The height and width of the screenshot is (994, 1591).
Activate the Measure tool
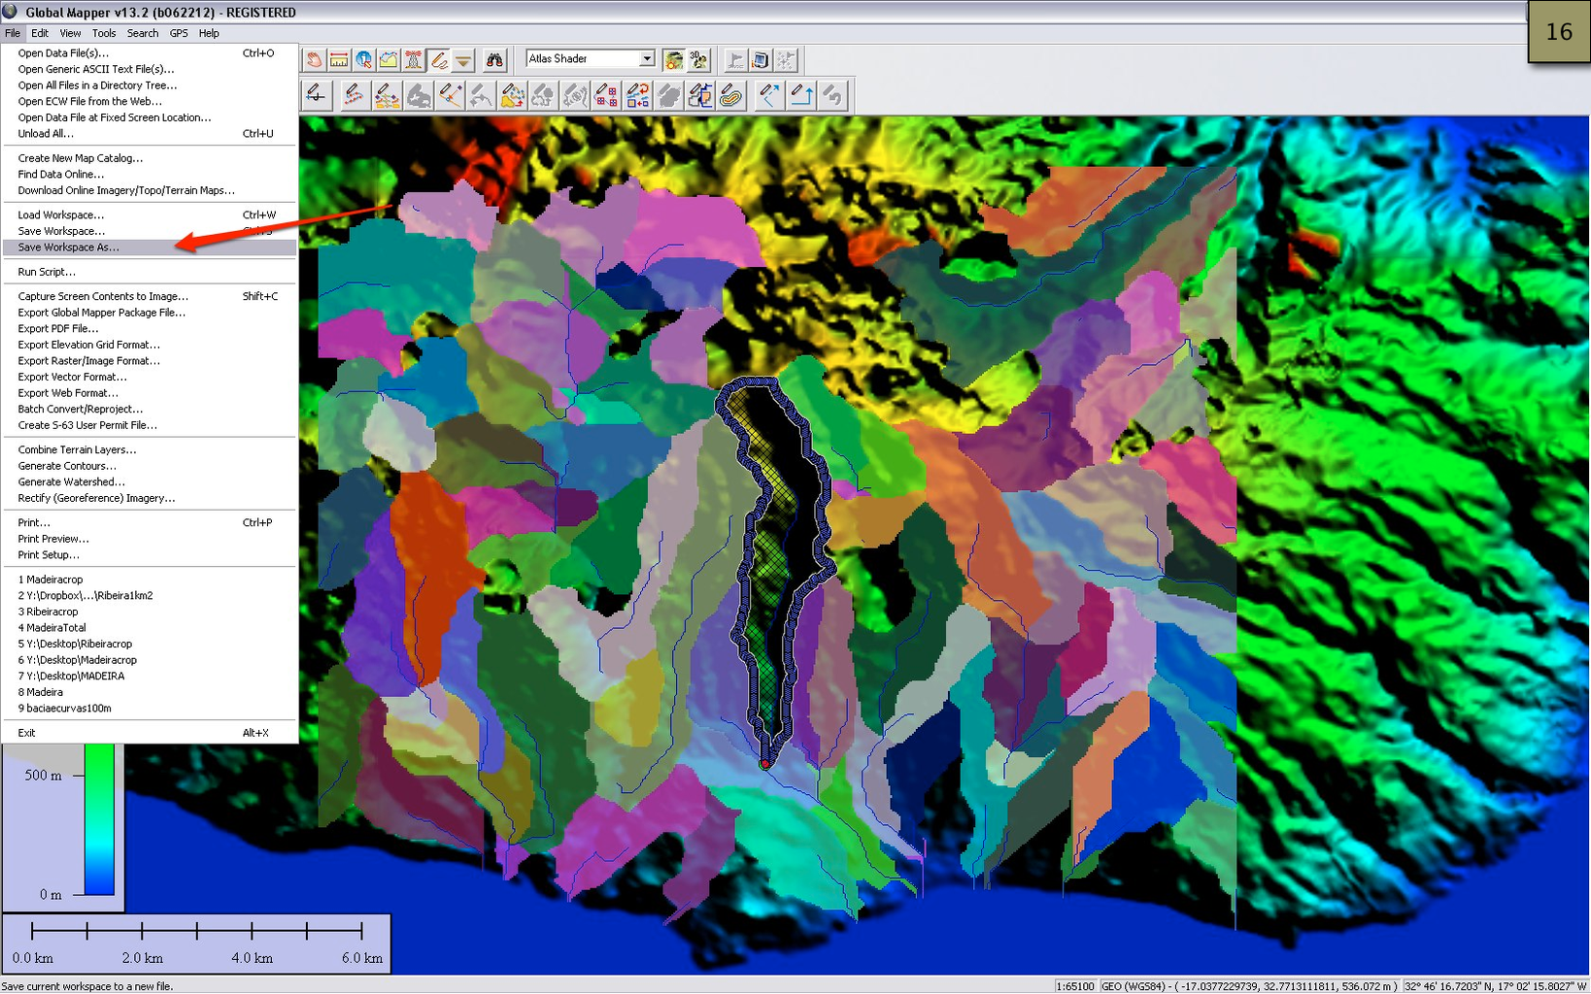pos(338,59)
